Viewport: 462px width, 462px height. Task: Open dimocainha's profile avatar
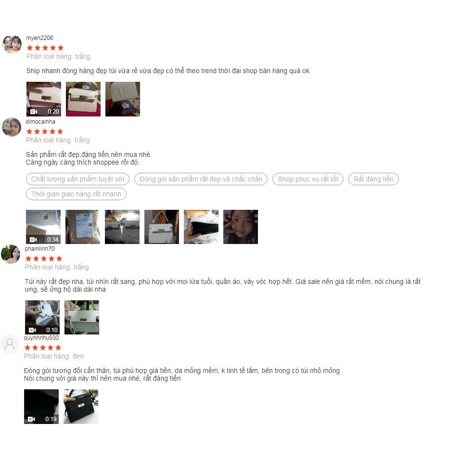click(12, 127)
